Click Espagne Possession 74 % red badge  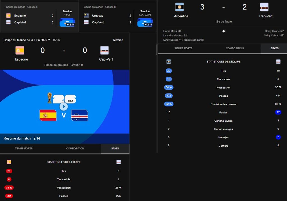pyautogui.click(x=9, y=188)
